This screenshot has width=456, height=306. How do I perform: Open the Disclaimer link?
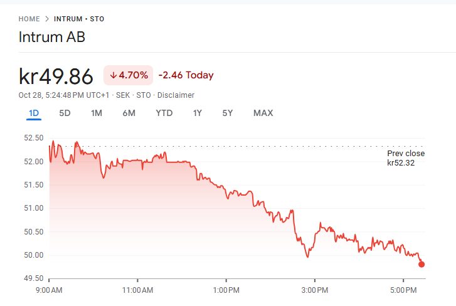tap(176, 95)
